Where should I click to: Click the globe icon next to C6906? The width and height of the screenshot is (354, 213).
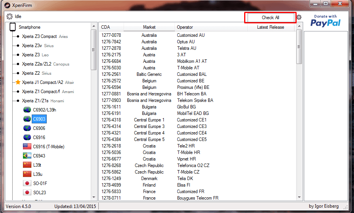[27, 128]
